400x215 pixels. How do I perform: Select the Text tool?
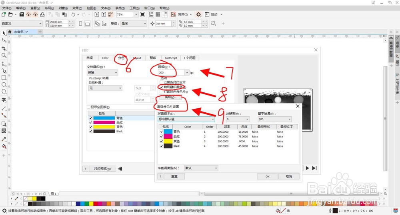point(4,100)
